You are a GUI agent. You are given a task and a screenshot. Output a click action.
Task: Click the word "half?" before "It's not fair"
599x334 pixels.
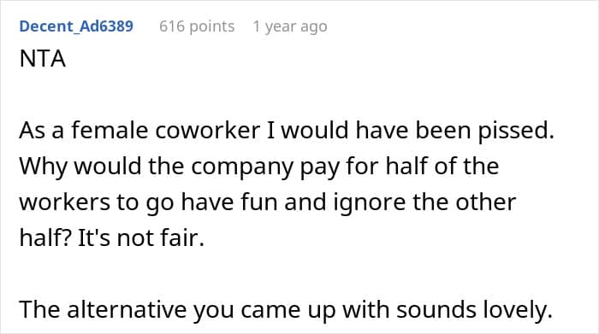(45, 238)
